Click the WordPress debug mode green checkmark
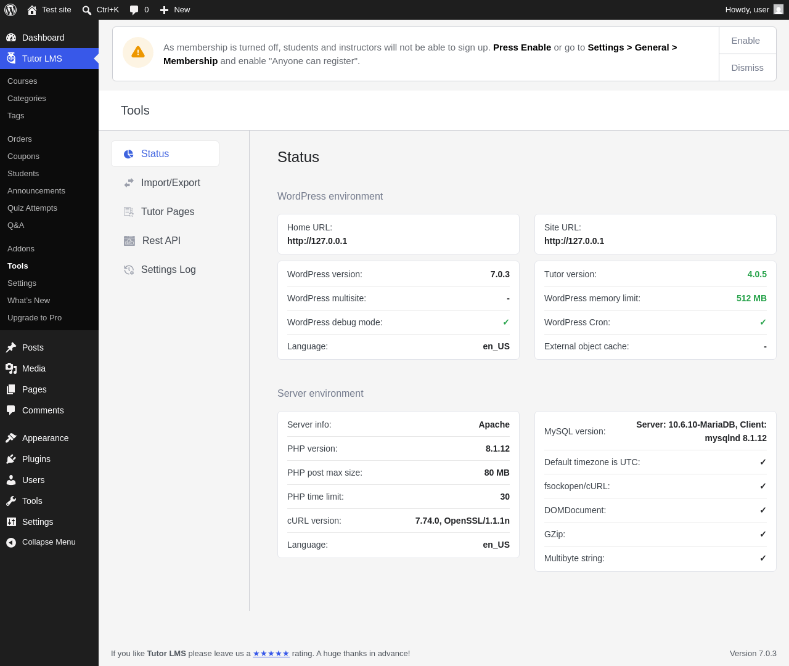 [x=506, y=322]
